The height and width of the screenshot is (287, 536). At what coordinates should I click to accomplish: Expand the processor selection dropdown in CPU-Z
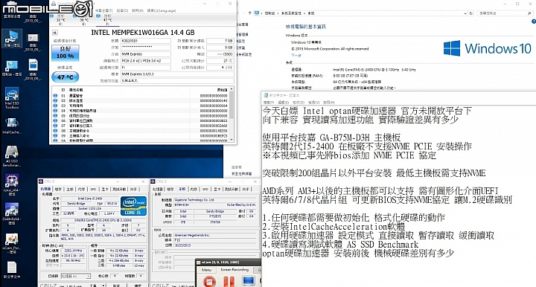click(88, 276)
